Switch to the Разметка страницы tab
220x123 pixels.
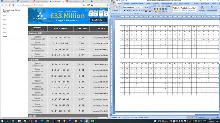pyautogui.click(x=137, y=3)
